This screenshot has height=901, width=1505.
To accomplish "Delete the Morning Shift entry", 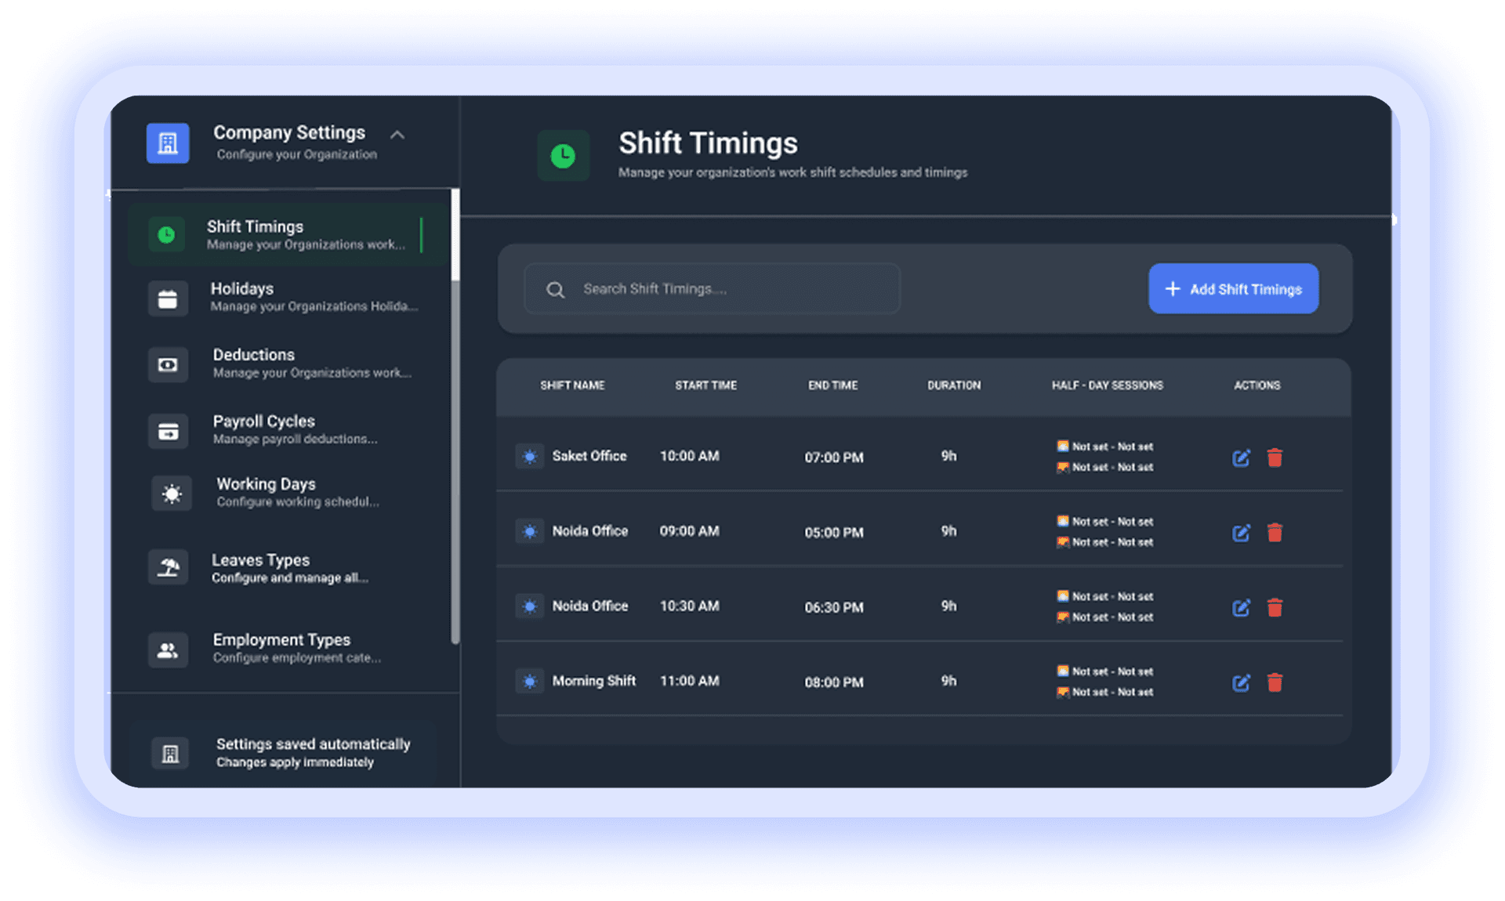I will coord(1275,682).
